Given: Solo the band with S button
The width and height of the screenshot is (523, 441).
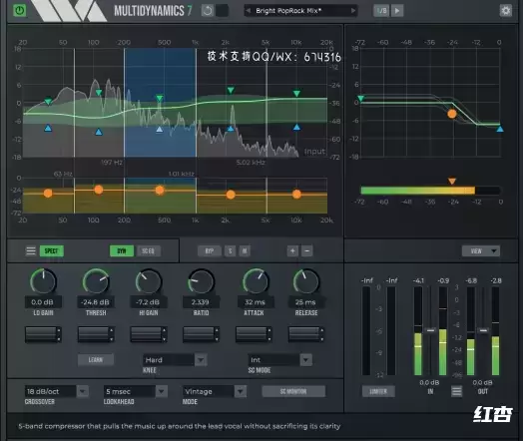Looking at the screenshot, I should coord(231,251).
